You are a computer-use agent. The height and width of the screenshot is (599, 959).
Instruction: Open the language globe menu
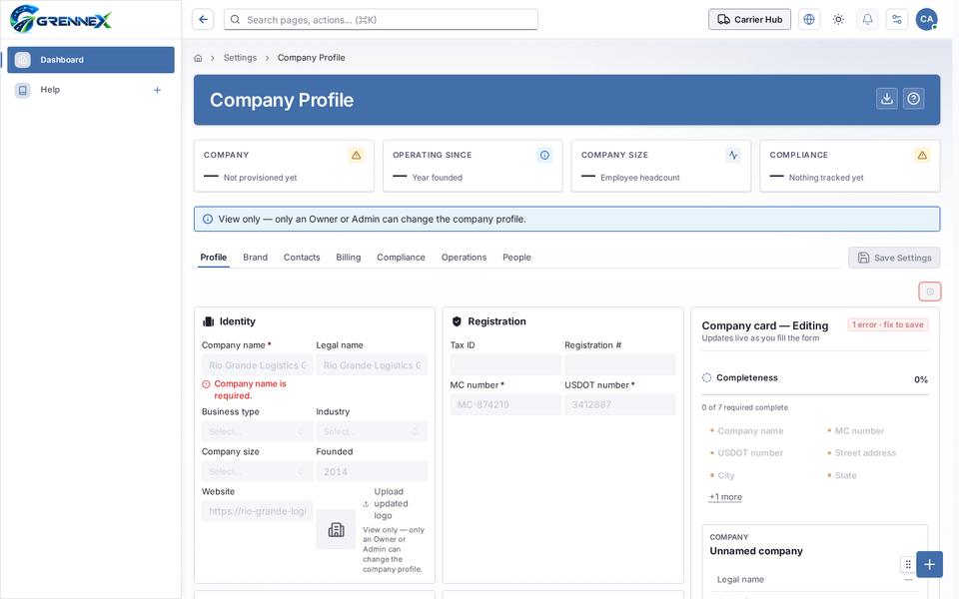pos(809,20)
